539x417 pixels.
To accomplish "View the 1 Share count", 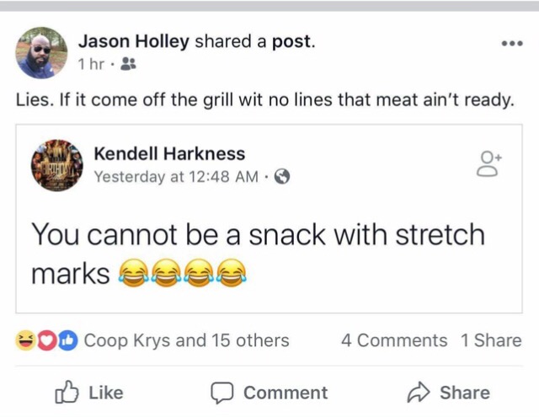I will pos(491,340).
